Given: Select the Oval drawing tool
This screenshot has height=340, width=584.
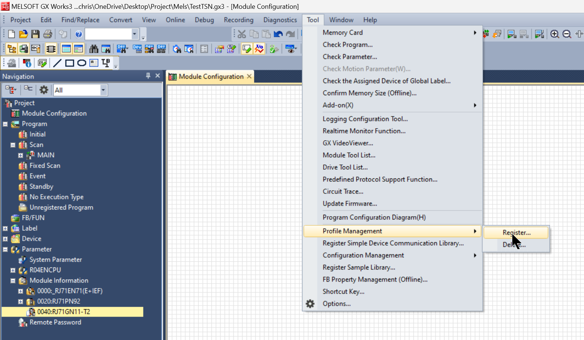Looking at the screenshot, I should 82,63.
